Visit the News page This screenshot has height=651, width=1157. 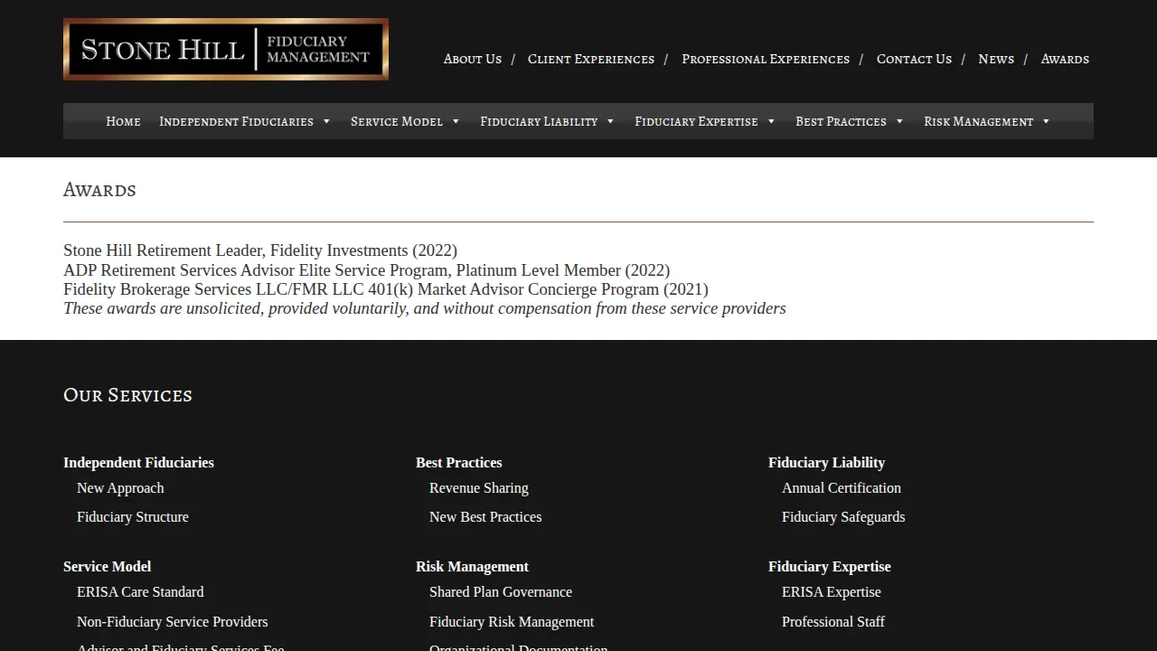996,59
